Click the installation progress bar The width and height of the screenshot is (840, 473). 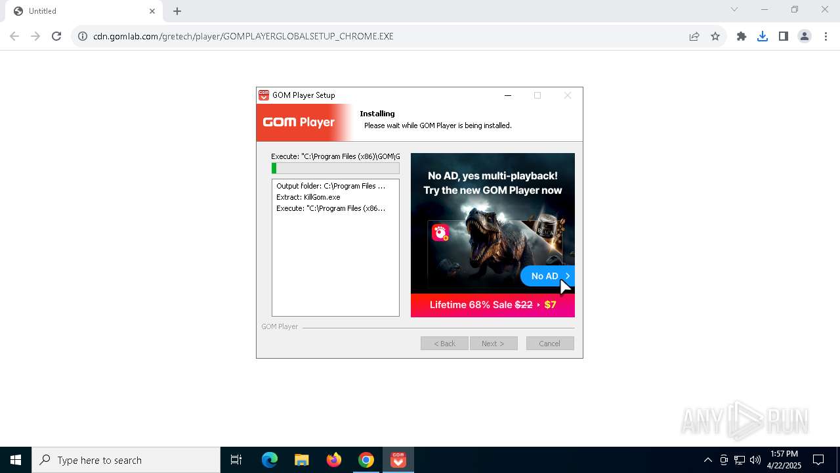tap(335, 169)
